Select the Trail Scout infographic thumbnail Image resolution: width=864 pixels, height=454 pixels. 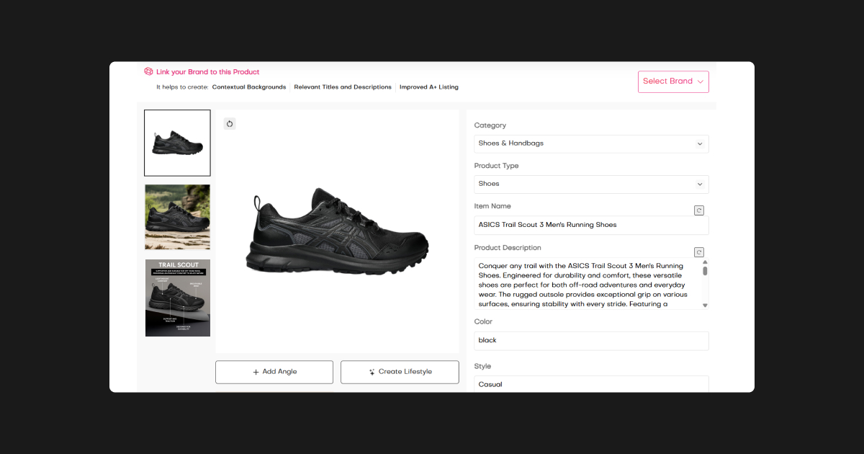point(178,298)
